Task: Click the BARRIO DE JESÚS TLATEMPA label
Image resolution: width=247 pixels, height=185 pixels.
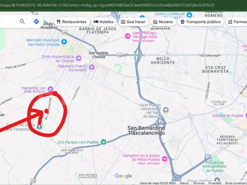Action: 98,31
